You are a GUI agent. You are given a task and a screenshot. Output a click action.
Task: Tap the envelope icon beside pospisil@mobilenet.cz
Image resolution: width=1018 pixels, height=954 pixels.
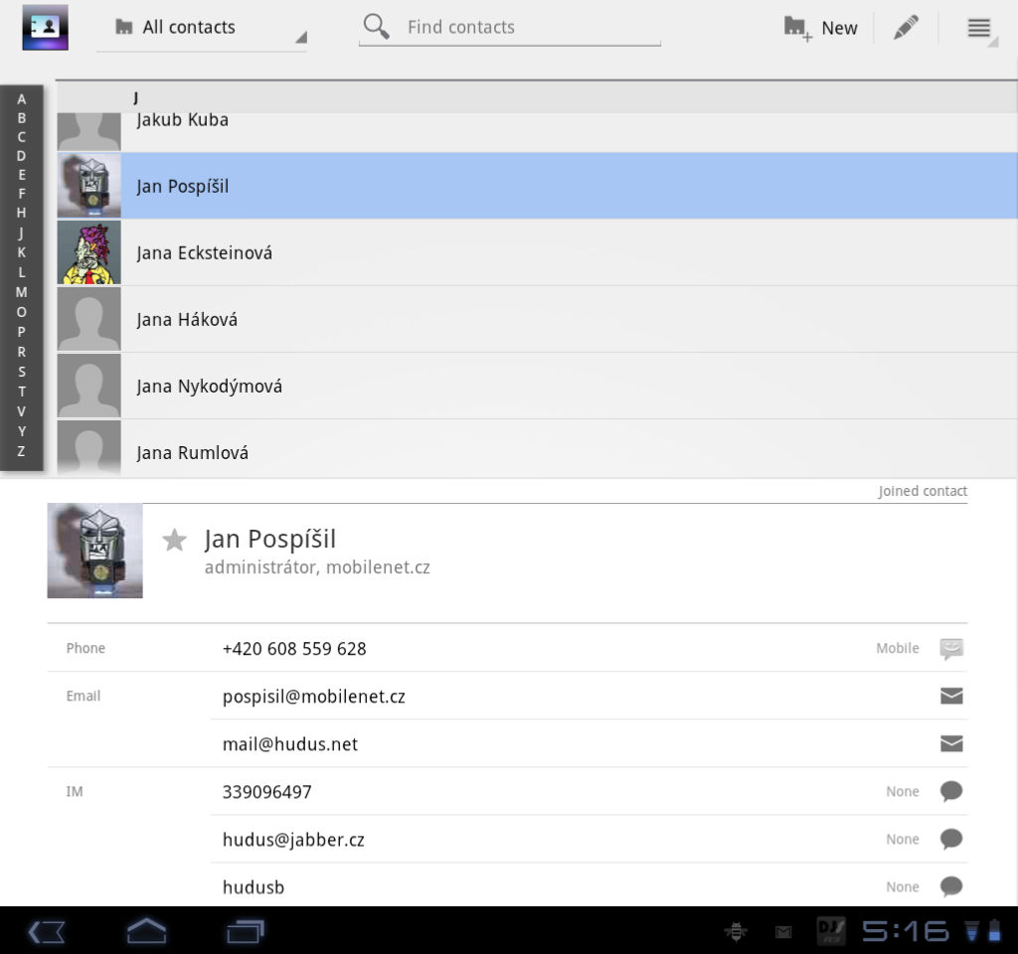coord(950,696)
